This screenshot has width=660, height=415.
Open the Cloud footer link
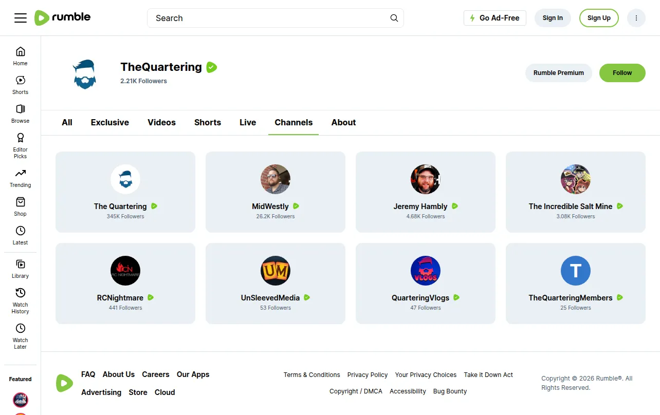165,392
